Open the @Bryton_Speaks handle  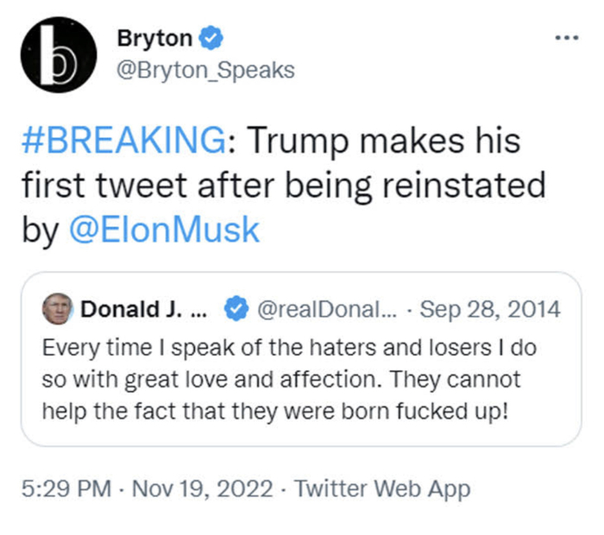pyautogui.click(x=204, y=70)
